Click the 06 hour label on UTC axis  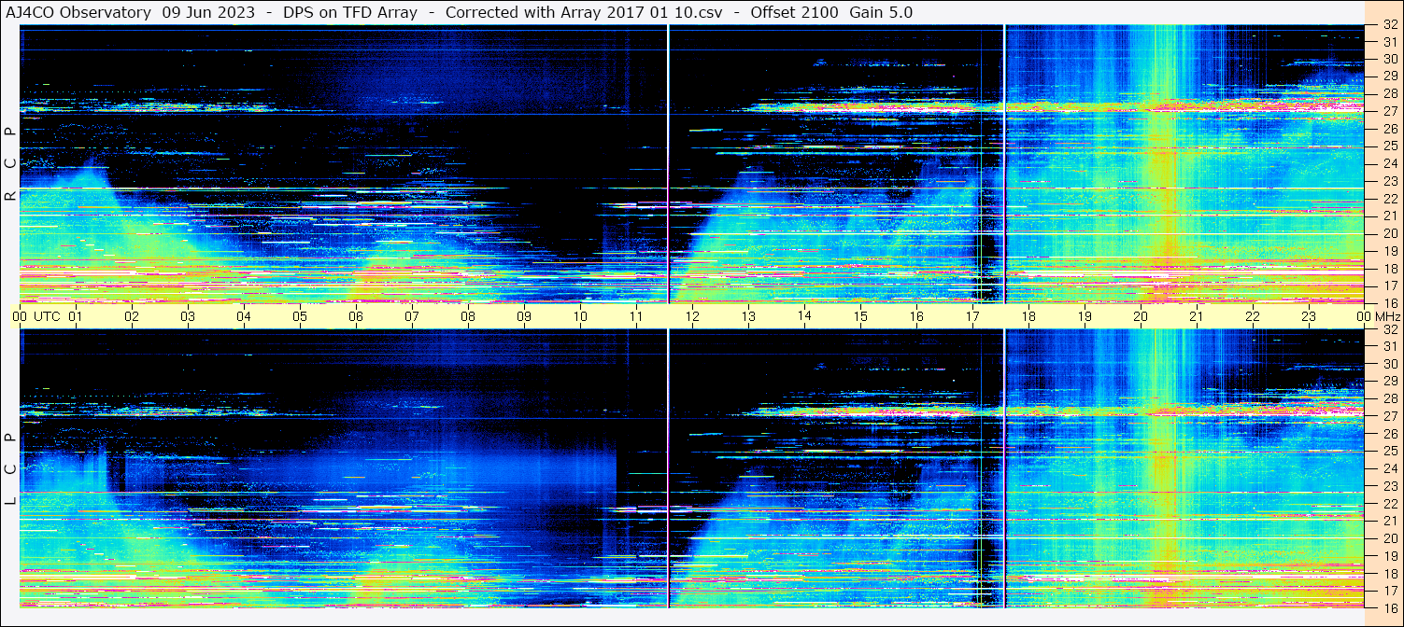click(356, 316)
